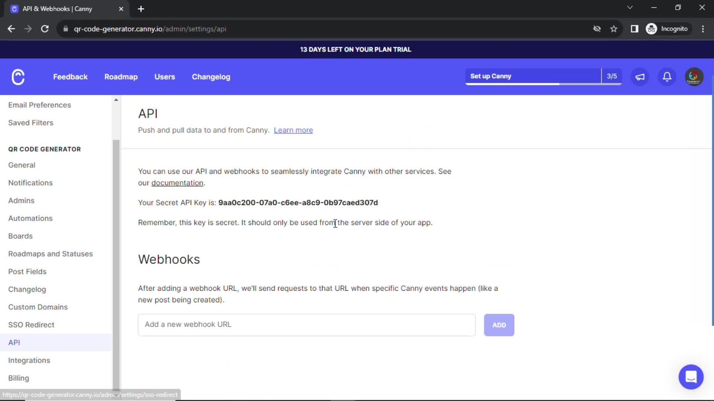
Task: Toggle SSO Redirect settings
Action: (x=31, y=325)
